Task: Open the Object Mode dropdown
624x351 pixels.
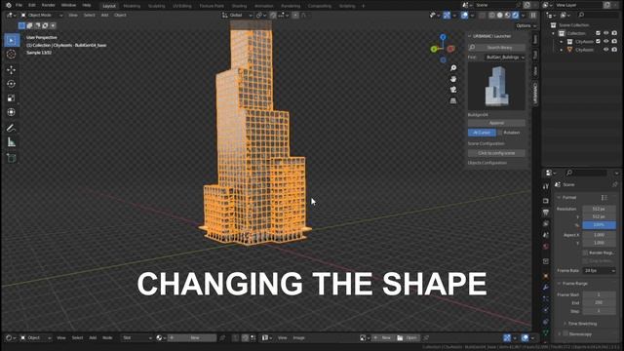Action: point(42,16)
